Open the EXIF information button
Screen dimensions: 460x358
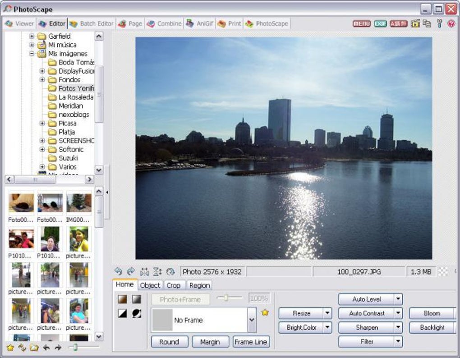(x=380, y=23)
